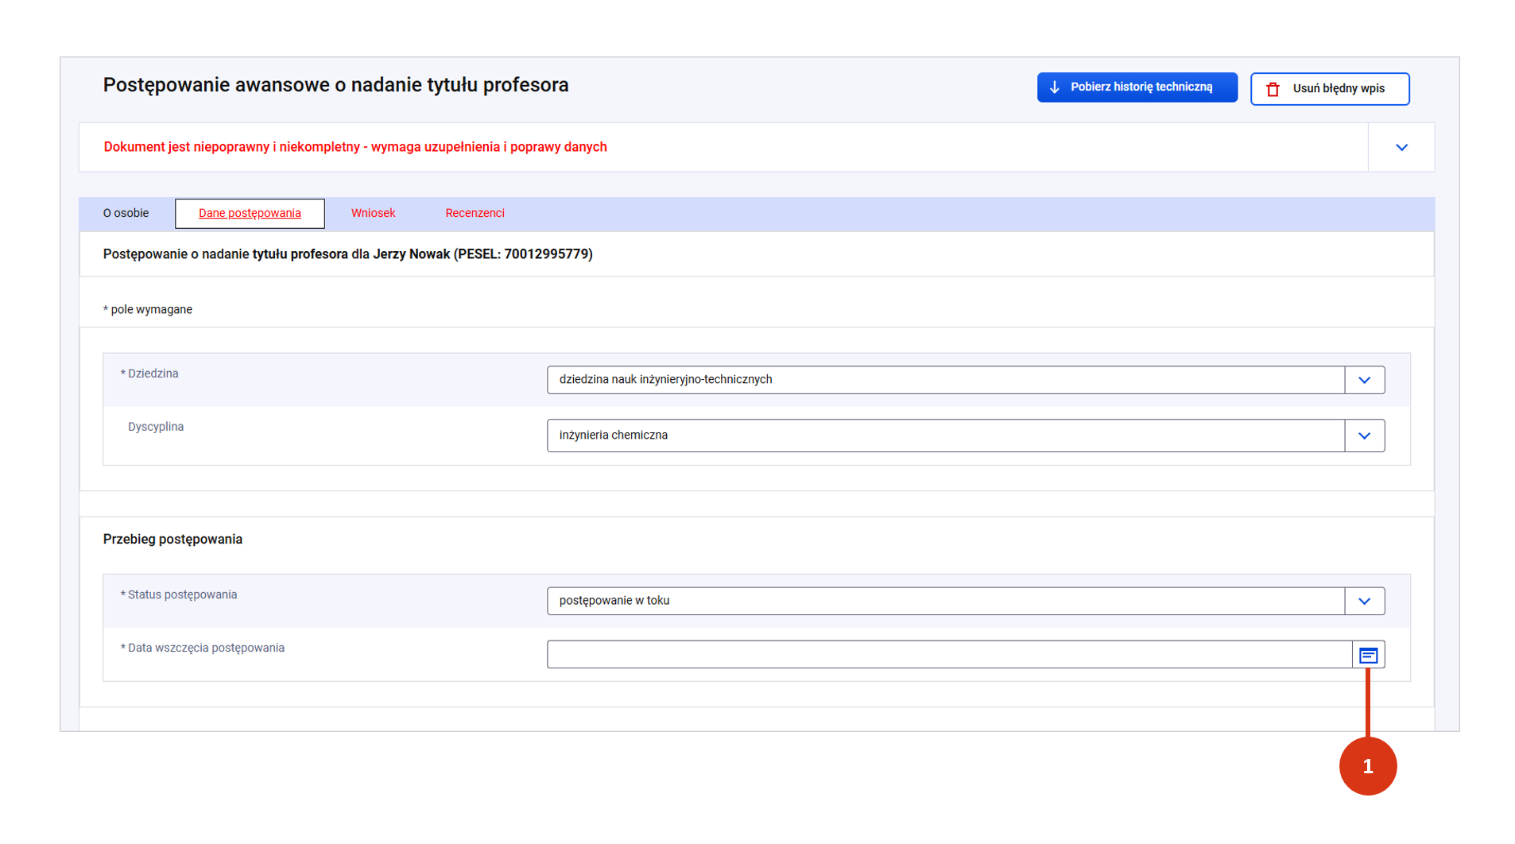Viewport: 1515px width, 844px height.
Task: Click the download arrow icon
Action: [x=1055, y=87]
